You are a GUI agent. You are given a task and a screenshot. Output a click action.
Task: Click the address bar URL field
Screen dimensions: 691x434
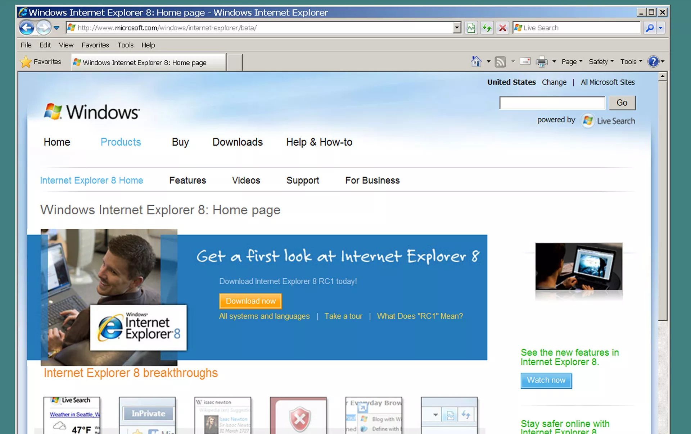click(x=259, y=28)
